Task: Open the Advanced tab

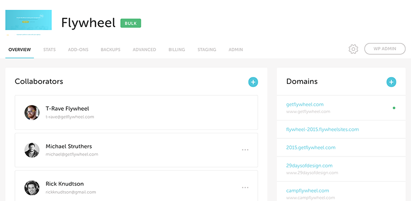Action: point(144,49)
